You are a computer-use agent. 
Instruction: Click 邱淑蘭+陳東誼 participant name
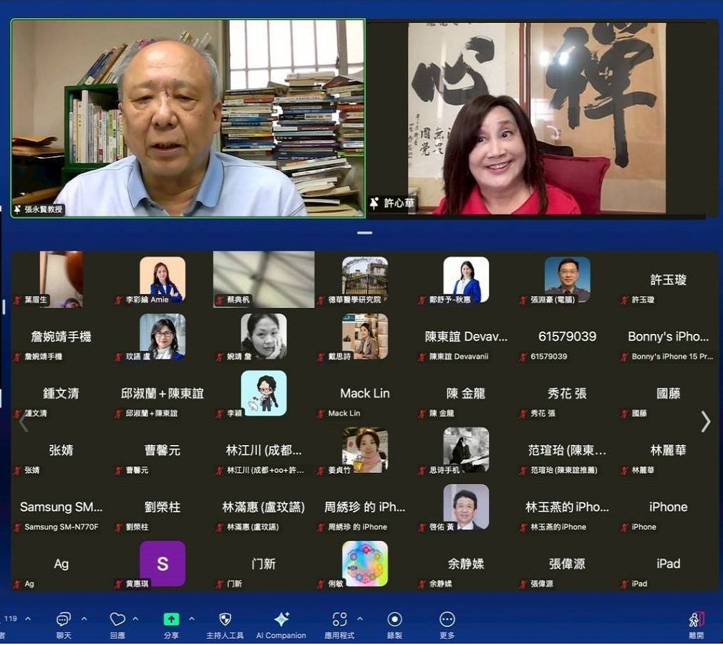tap(162, 394)
